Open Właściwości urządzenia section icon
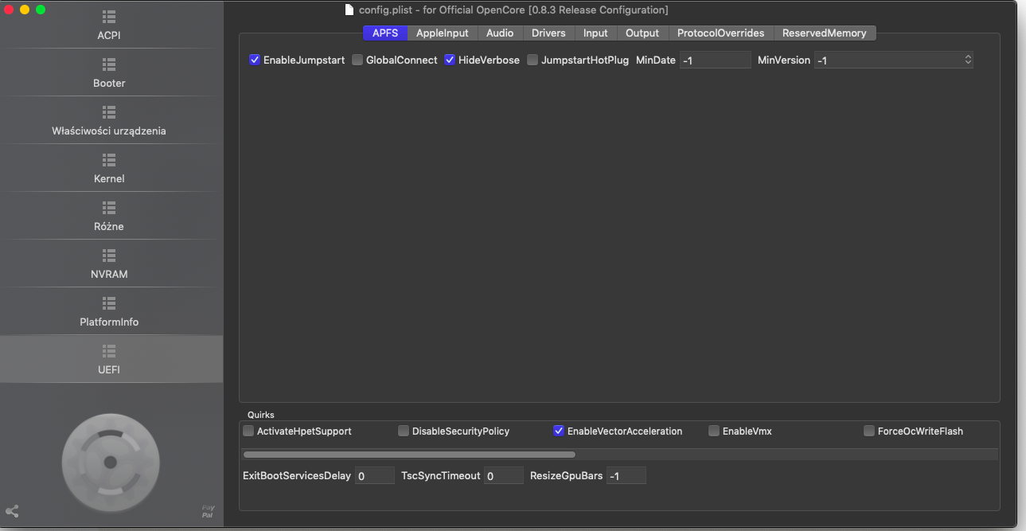 coord(109,112)
